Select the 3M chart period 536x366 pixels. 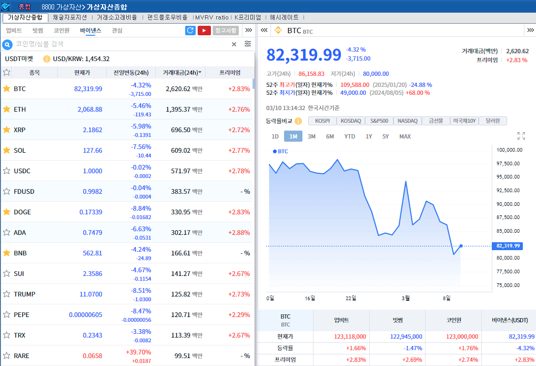point(311,136)
